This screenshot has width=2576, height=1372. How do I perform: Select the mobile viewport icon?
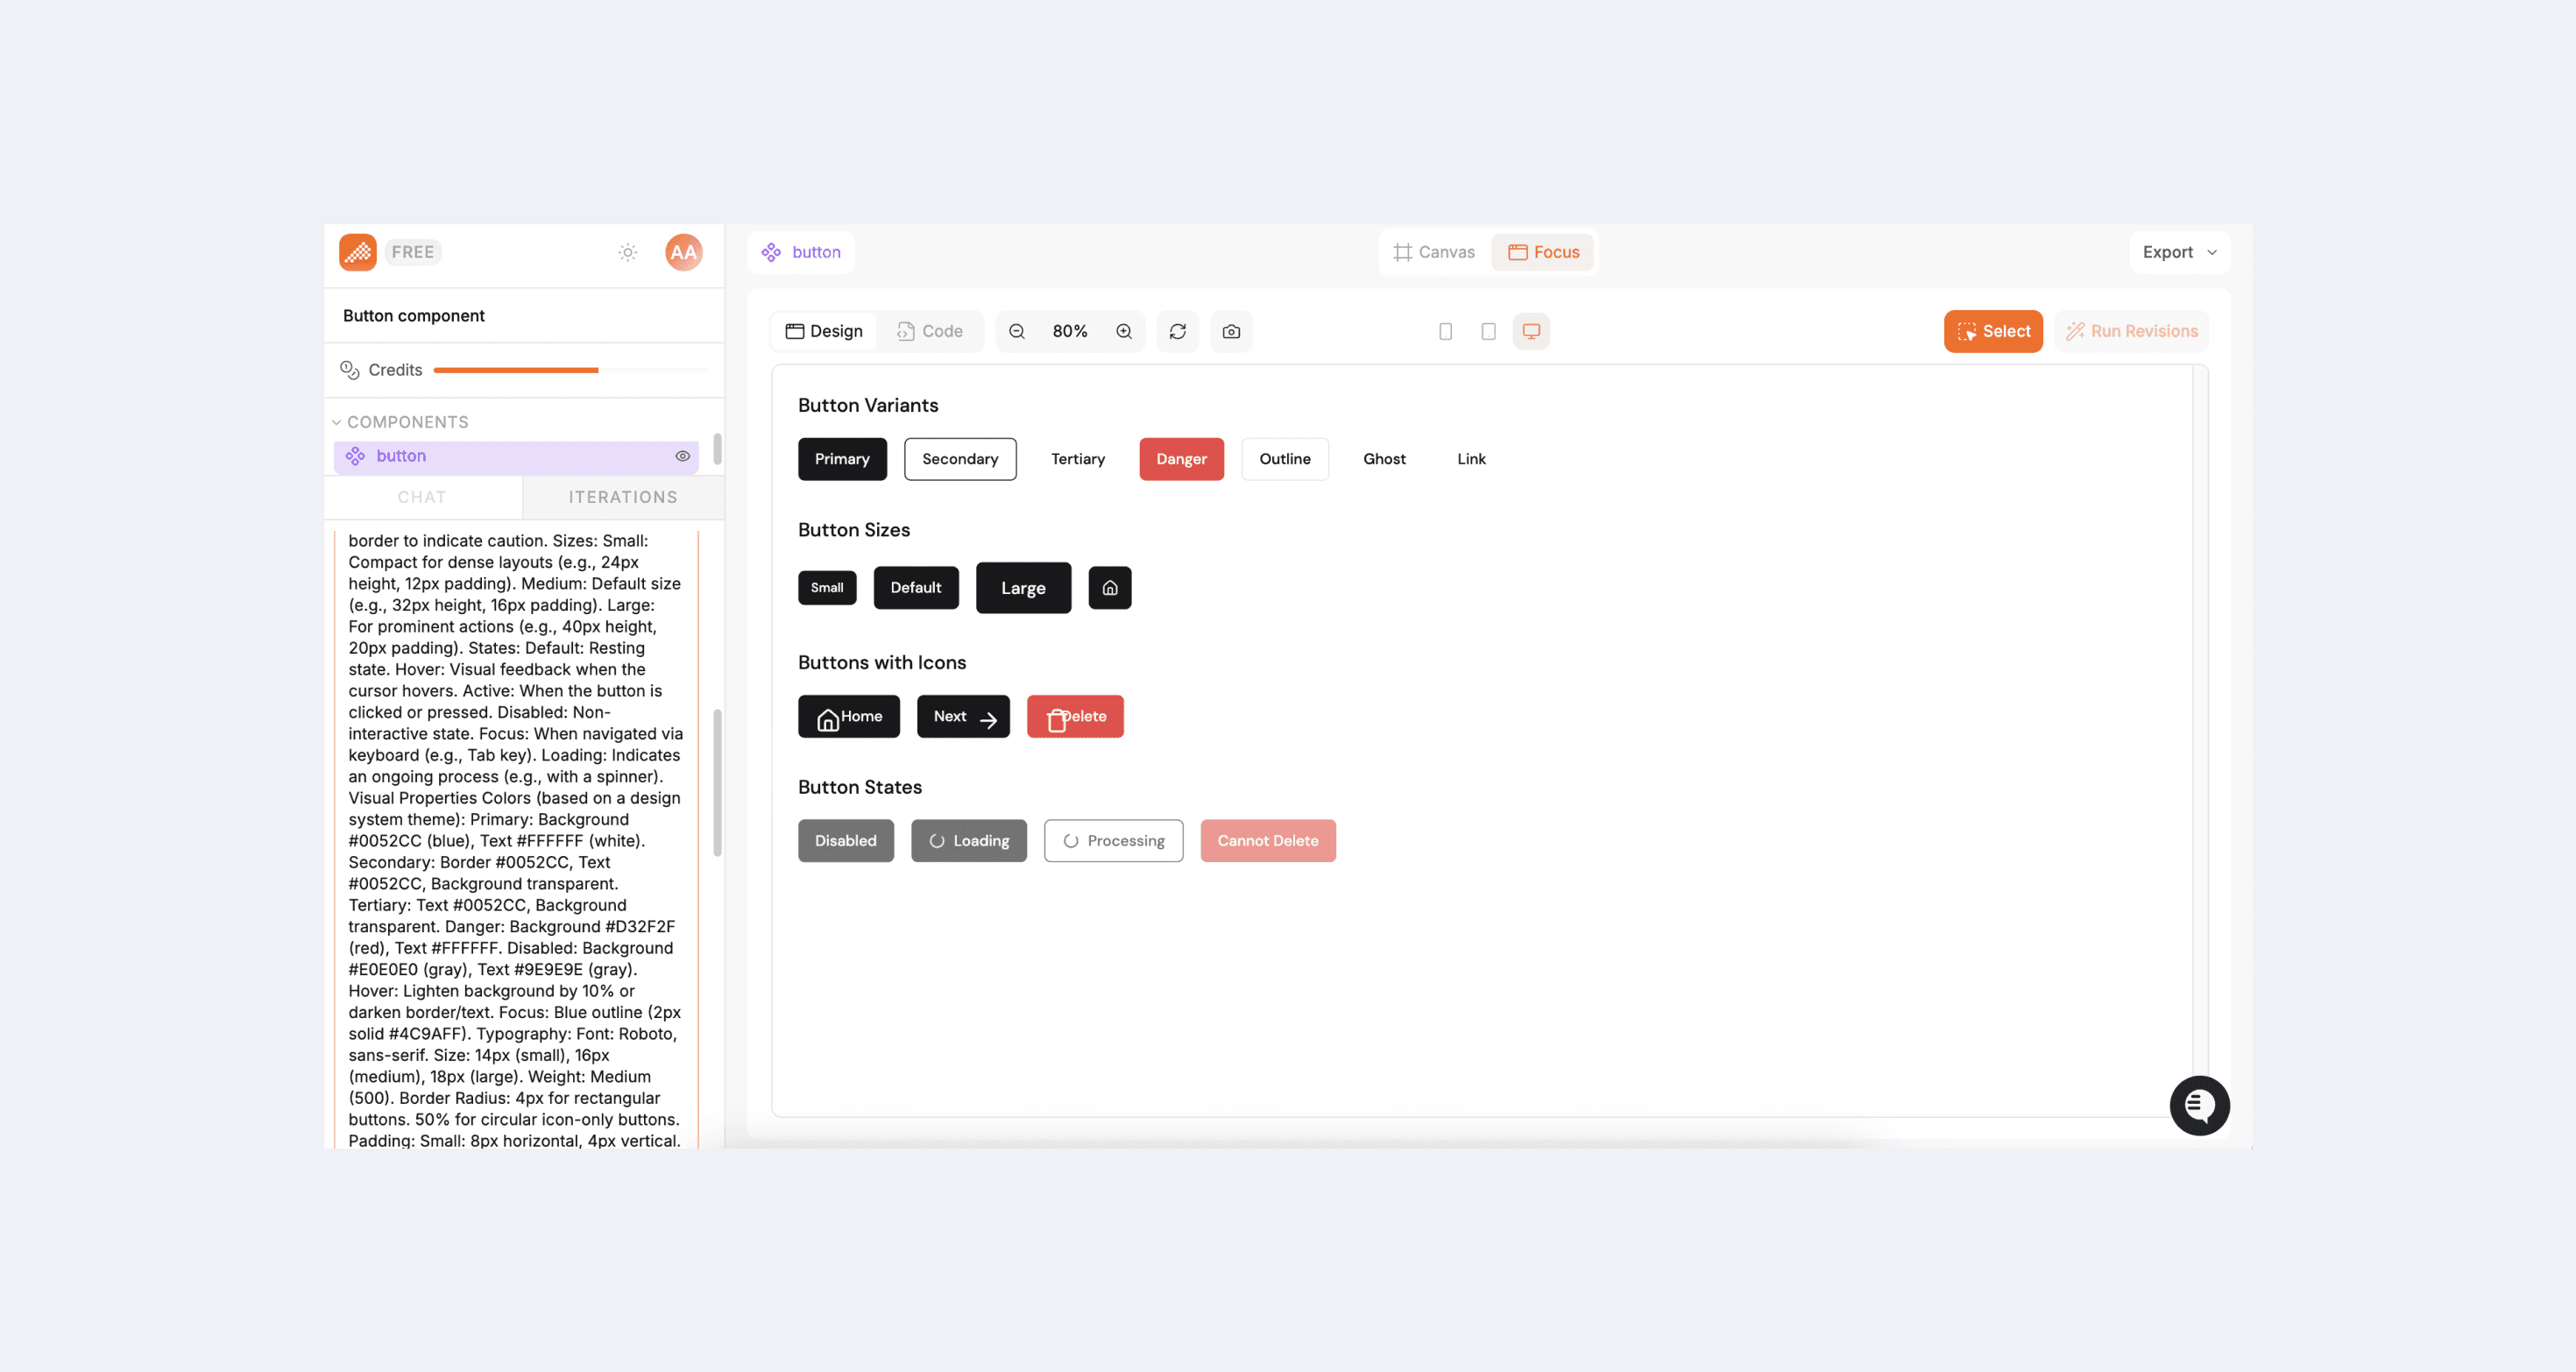(1445, 331)
